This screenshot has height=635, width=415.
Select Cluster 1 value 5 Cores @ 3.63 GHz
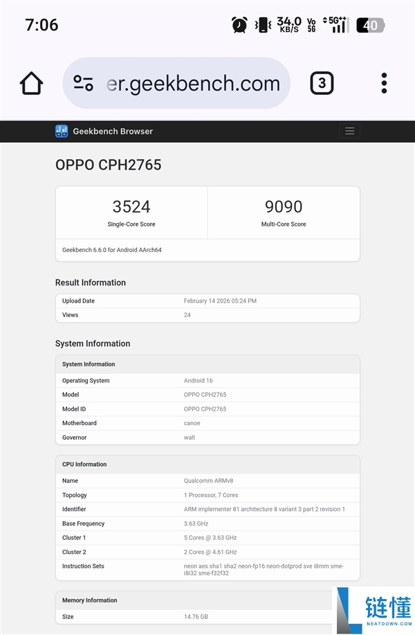pyautogui.click(x=210, y=537)
